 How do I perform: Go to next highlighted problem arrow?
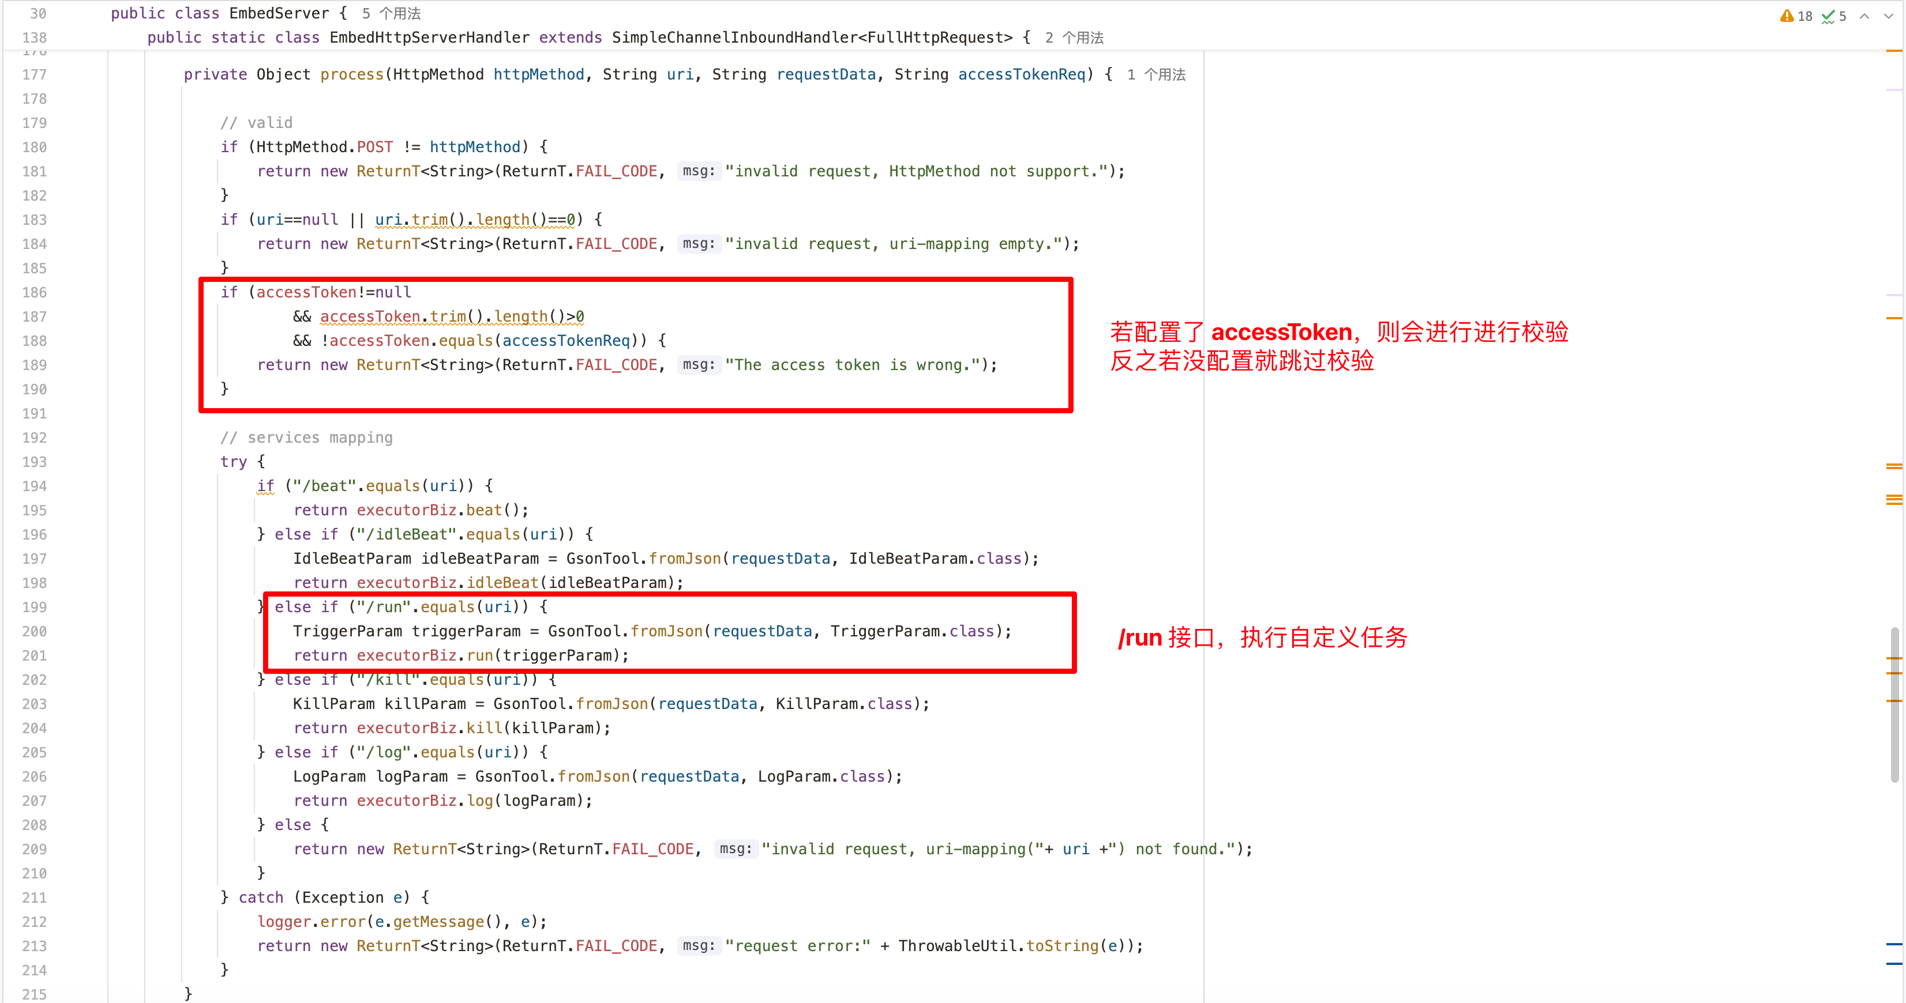point(1888,16)
